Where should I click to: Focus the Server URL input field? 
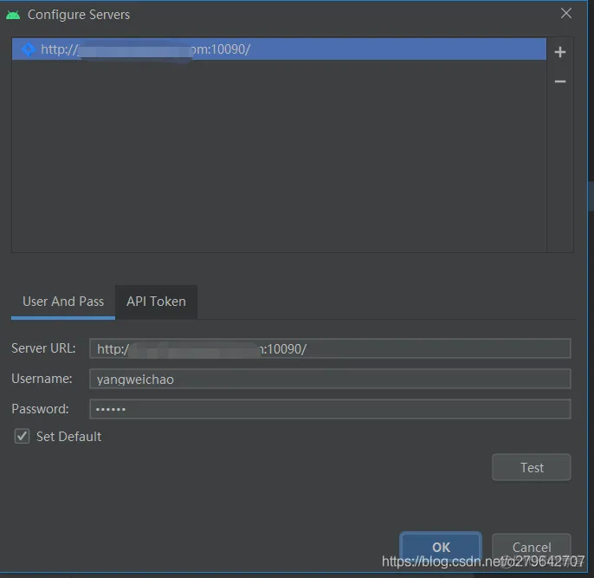330,348
